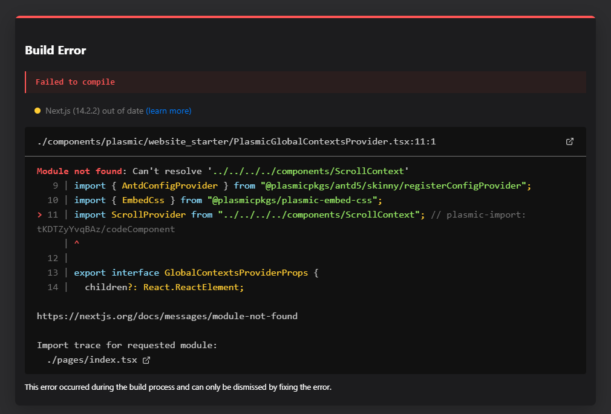
Task: Click the EmbedCss import on line 10
Action: click(x=143, y=200)
